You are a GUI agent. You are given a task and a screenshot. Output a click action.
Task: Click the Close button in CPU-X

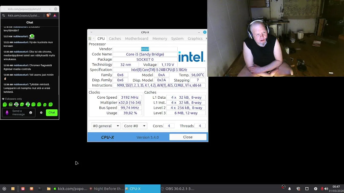point(188,137)
